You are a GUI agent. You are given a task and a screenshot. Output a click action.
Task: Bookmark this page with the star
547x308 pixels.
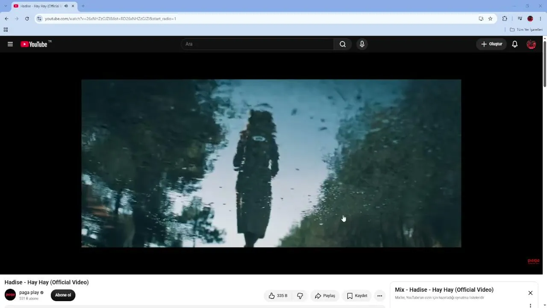(490, 18)
